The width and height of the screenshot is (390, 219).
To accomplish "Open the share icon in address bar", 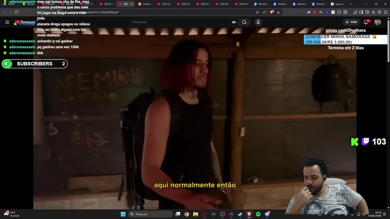I will pyautogui.click(x=264, y=12).
